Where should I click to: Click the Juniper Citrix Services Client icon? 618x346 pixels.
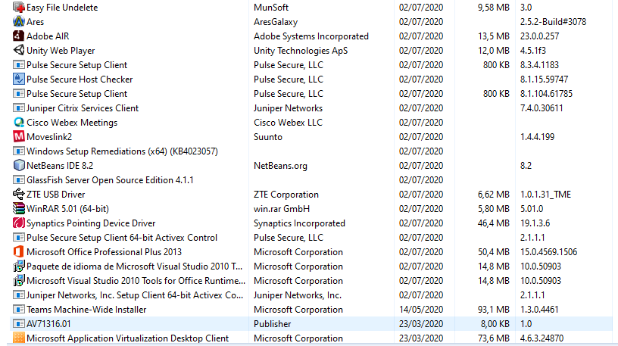click(18, 108)
